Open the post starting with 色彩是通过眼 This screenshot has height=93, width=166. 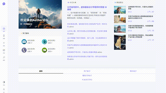coord(87,25)
